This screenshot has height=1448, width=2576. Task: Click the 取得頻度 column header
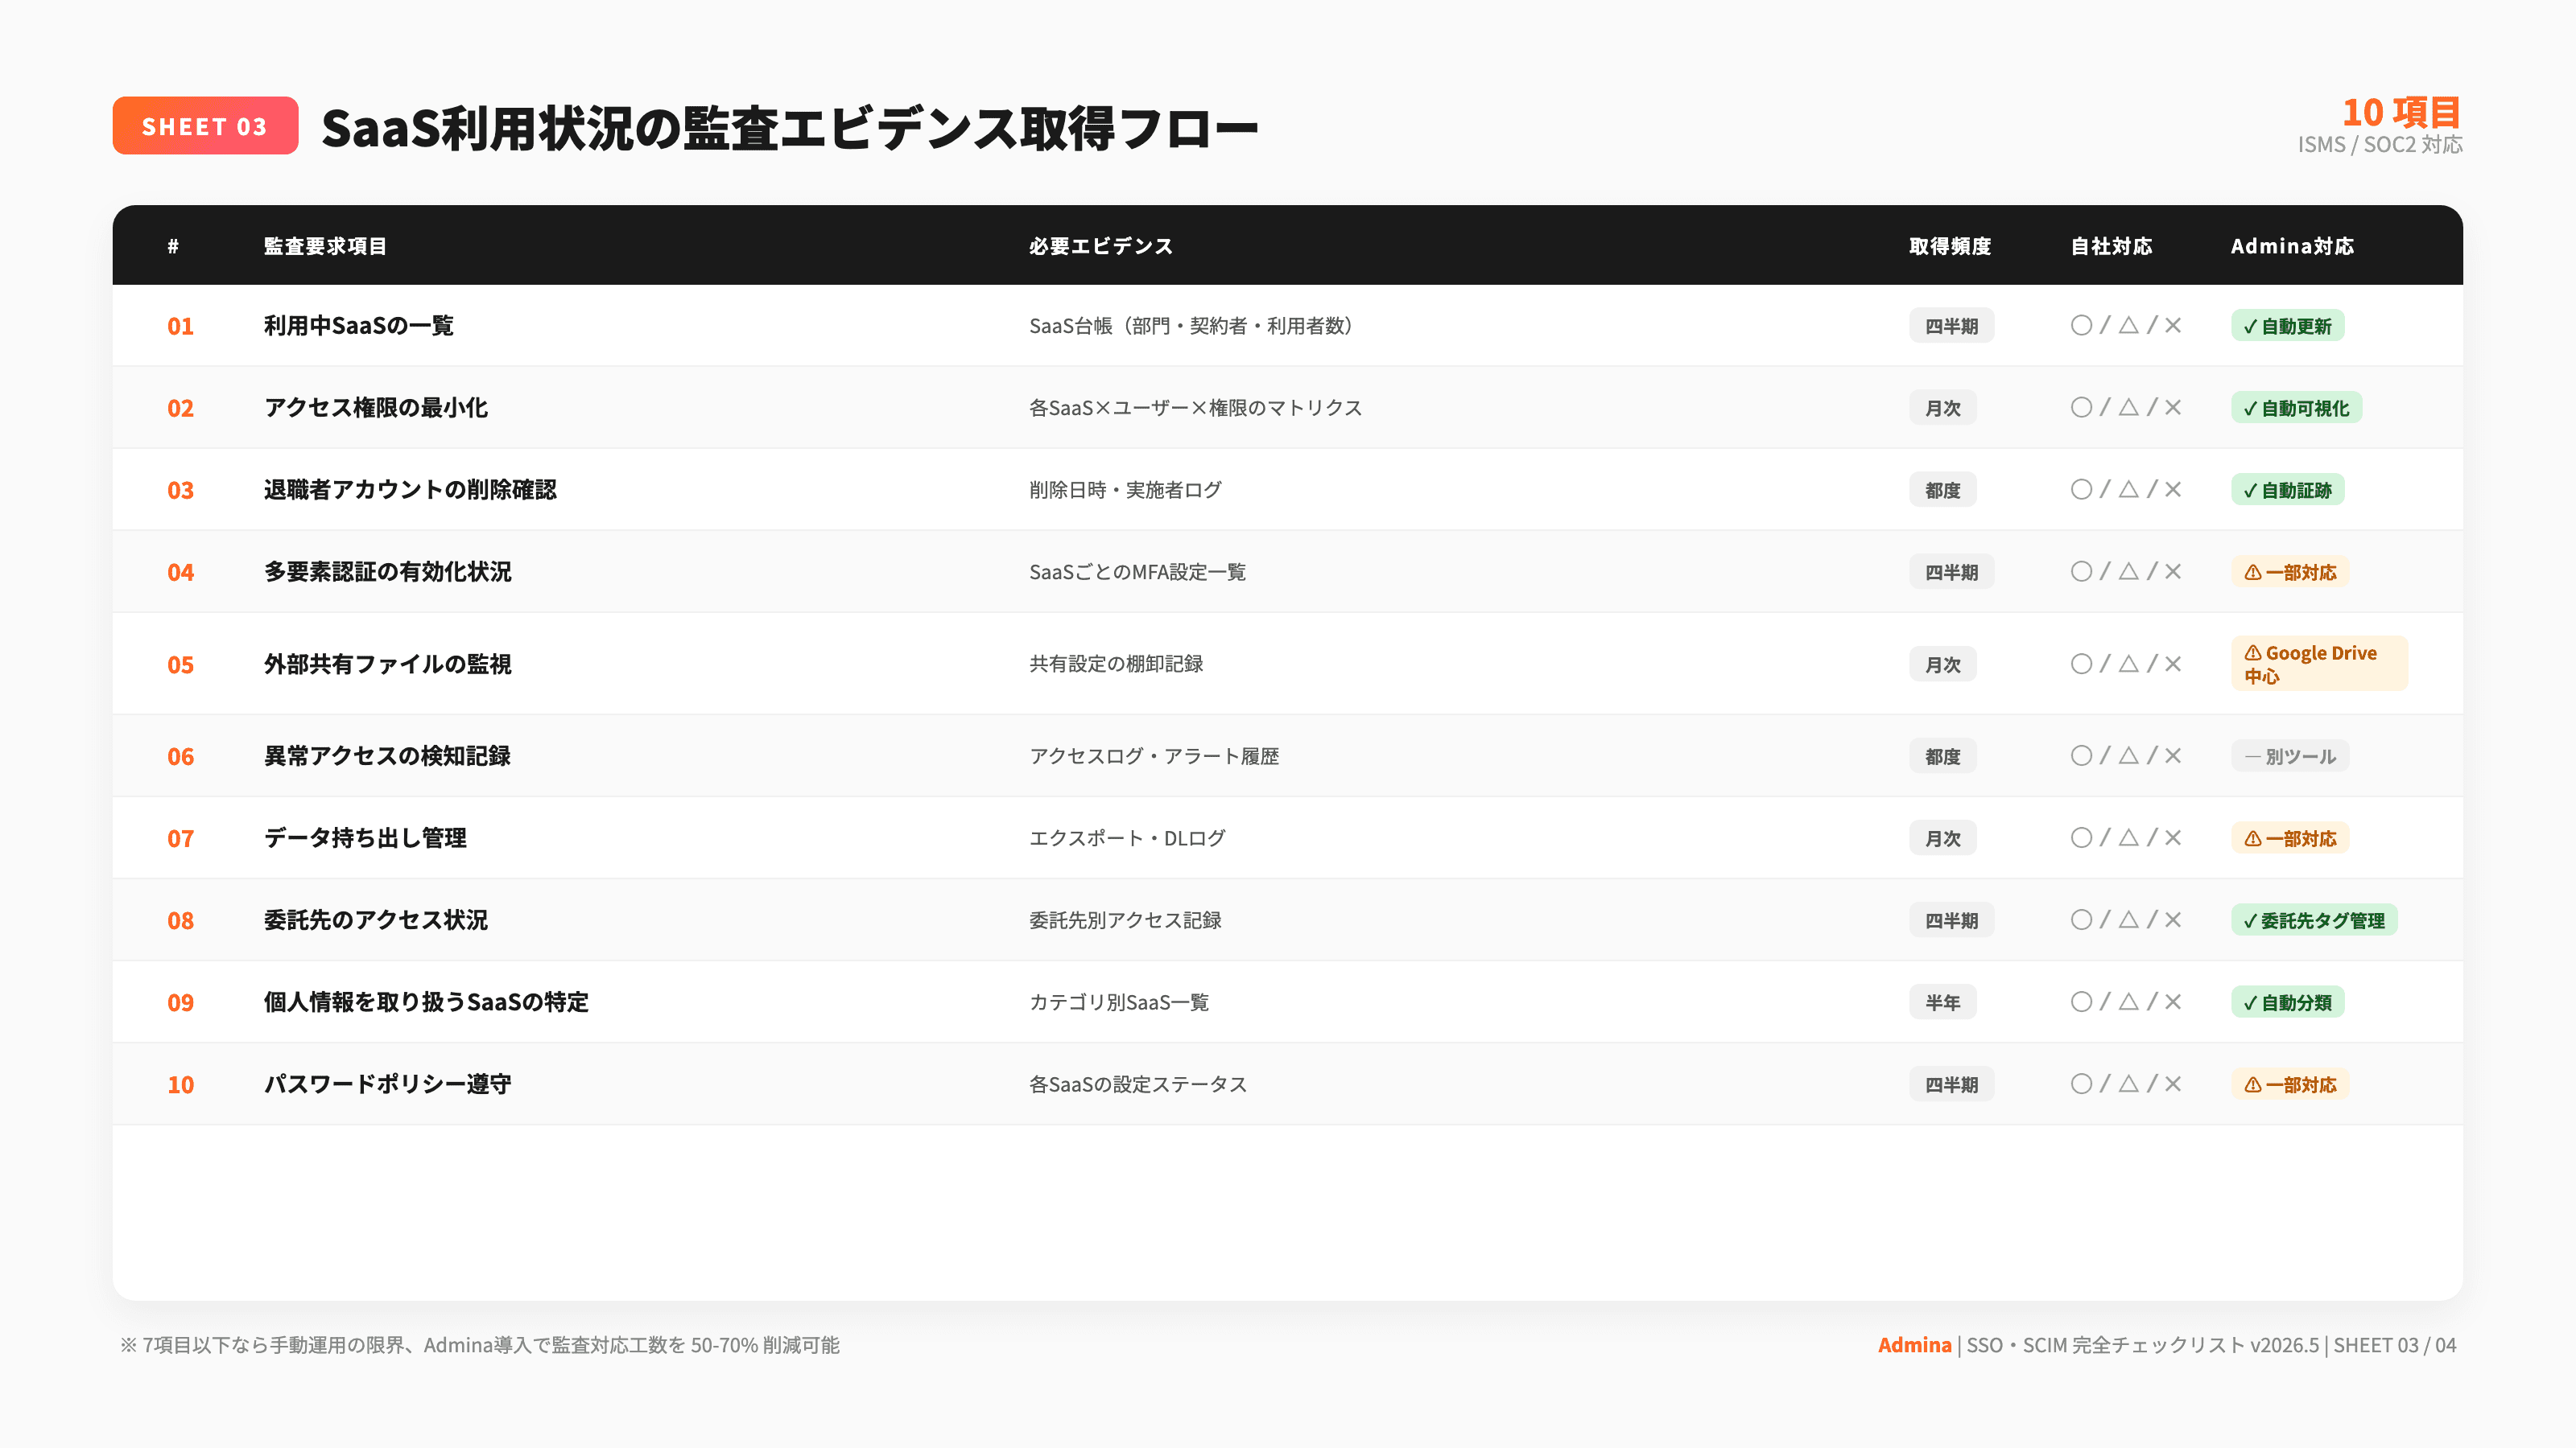point(1950,246)
